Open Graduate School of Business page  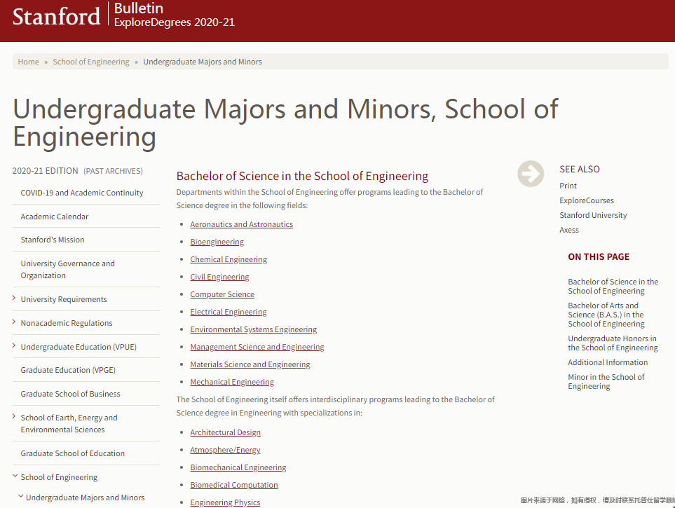tap(70, 394)
